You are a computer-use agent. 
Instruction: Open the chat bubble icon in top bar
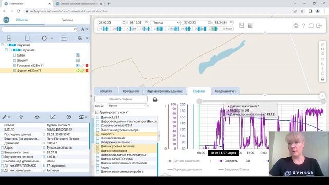pos(311,26)
